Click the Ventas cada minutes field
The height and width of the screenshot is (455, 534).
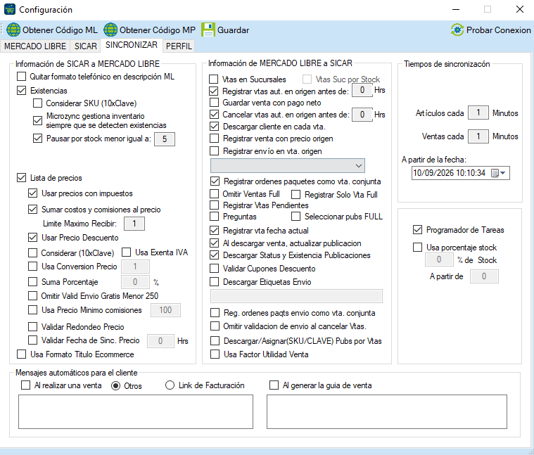(x=478, y=136)
